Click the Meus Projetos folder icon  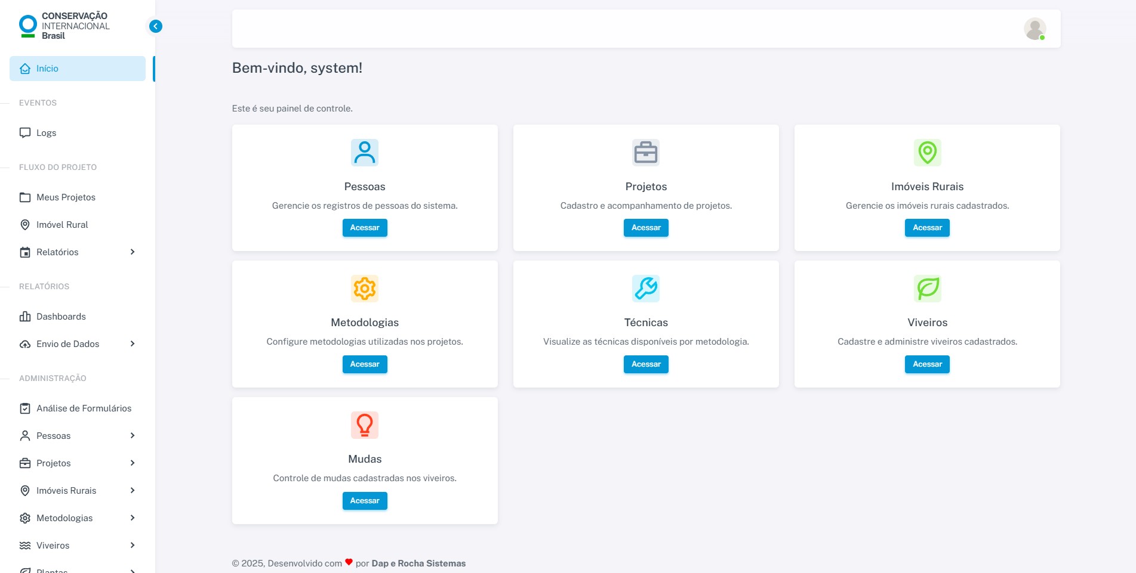pos(25,197)
